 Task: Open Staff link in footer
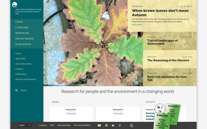coord(52,125)
